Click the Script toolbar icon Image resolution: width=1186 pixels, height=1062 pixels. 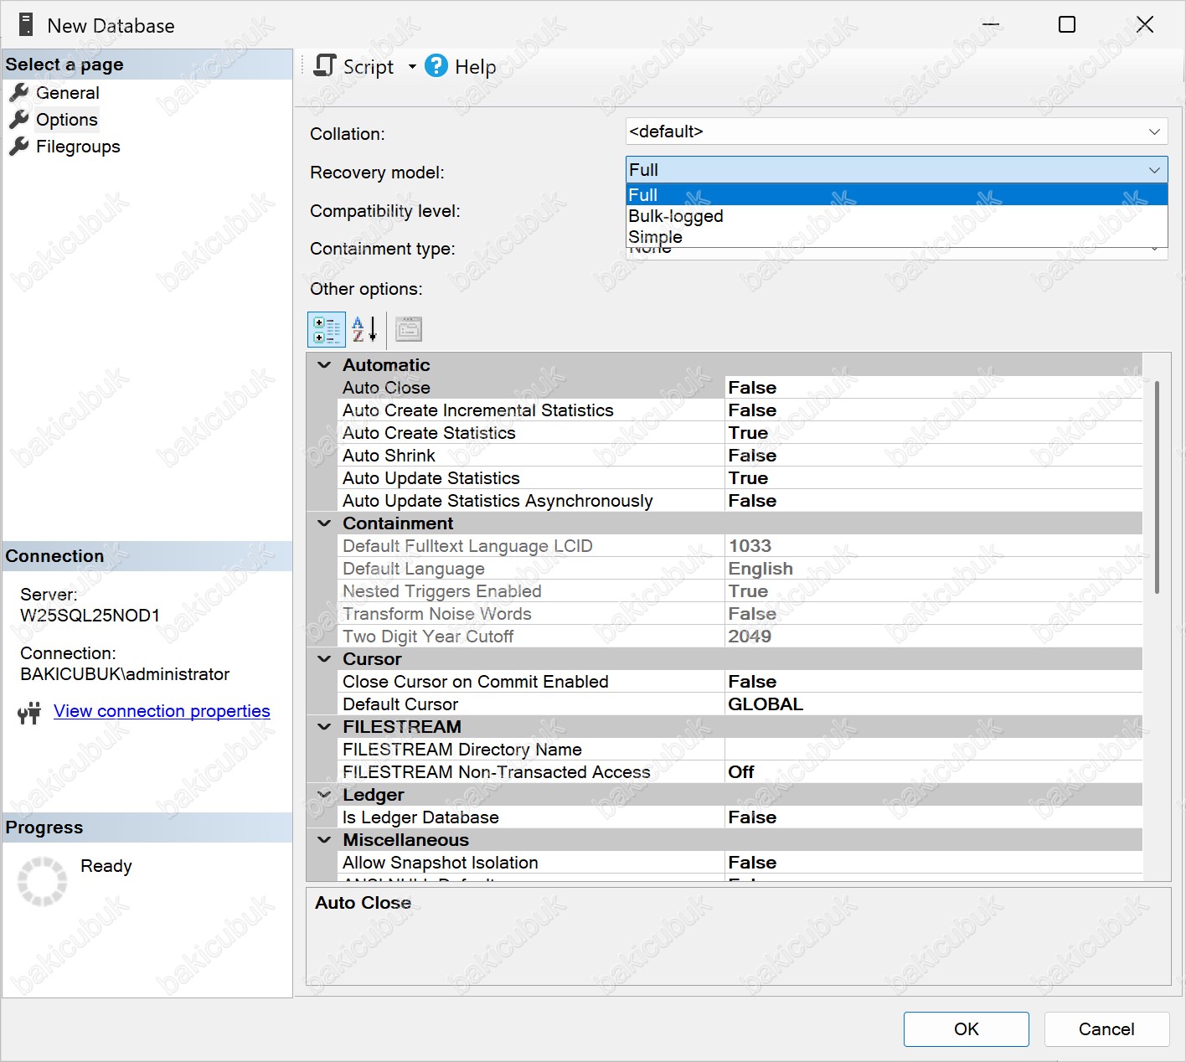click(x=325, y=66)
